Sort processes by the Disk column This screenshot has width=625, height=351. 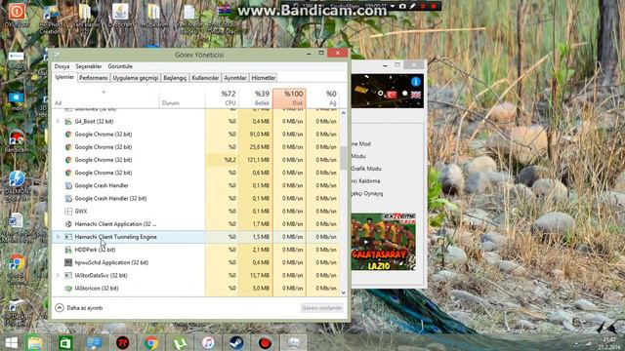click(x=289, y=97)
